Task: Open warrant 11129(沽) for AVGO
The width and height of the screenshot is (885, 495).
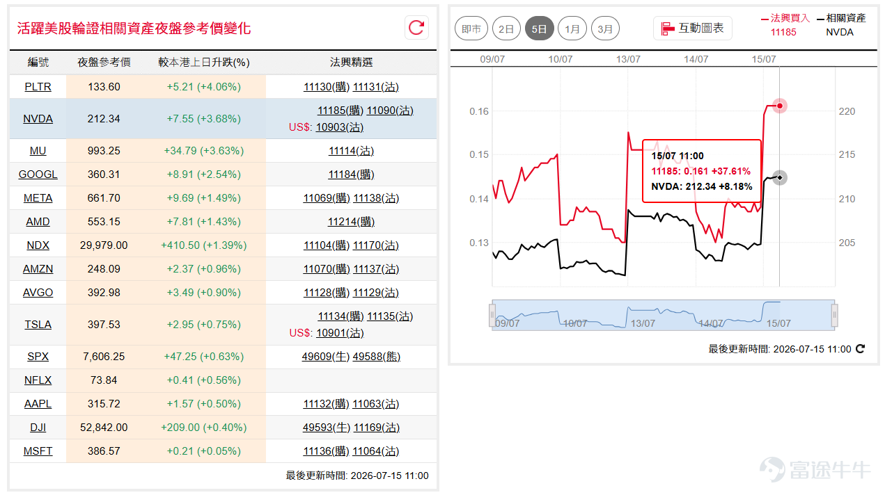Action: [376, 293]
